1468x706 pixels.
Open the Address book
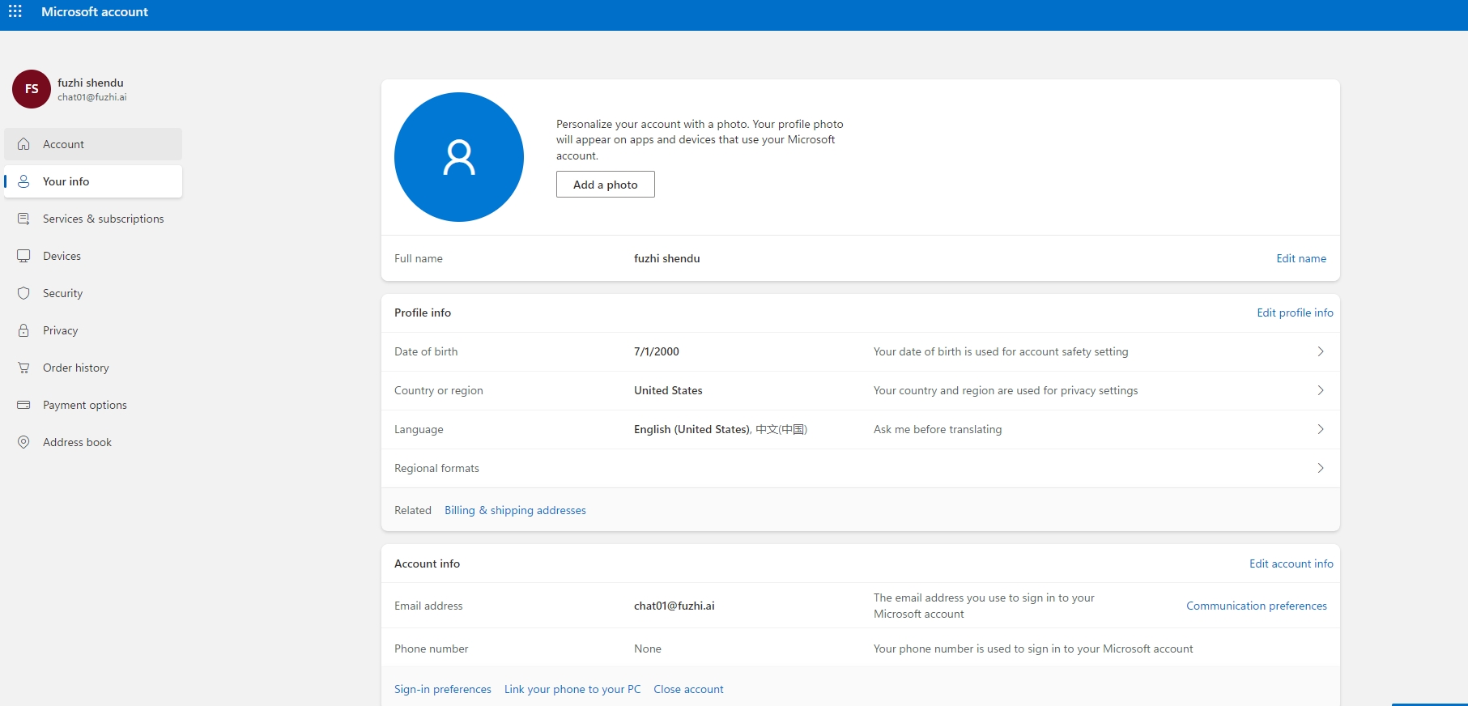coord(93,442)
